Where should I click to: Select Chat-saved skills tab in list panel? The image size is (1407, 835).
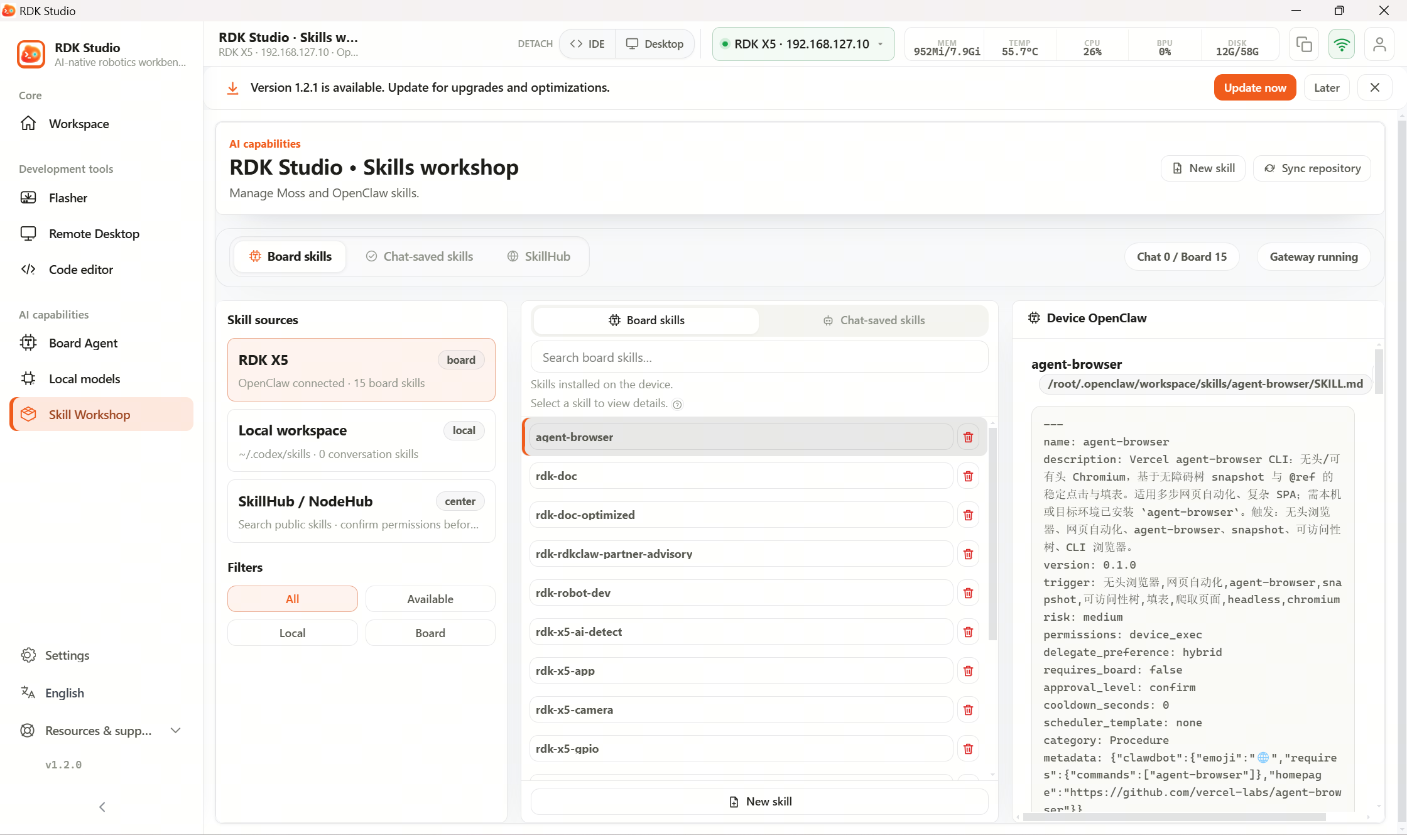874,320
